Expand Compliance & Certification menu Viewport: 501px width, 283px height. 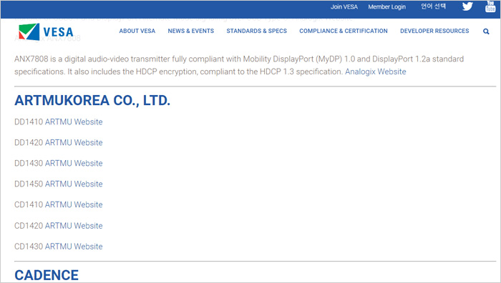point(344,31)
